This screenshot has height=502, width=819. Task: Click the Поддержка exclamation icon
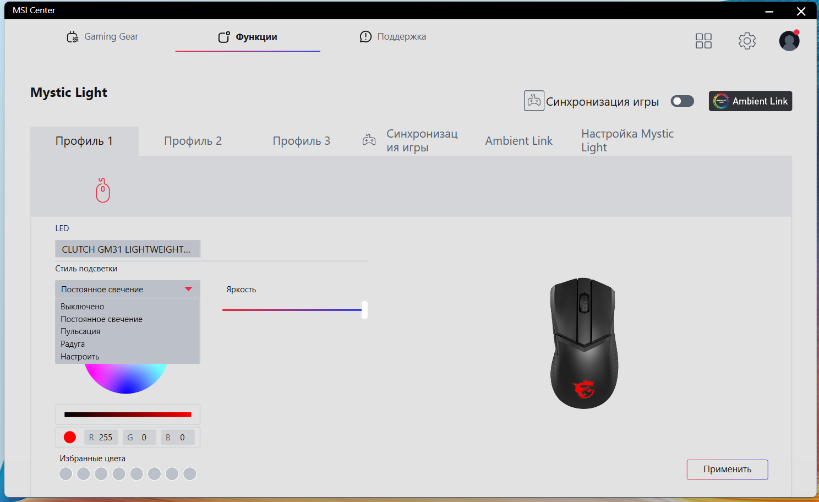pyautogui.click(x=365, y=36)
